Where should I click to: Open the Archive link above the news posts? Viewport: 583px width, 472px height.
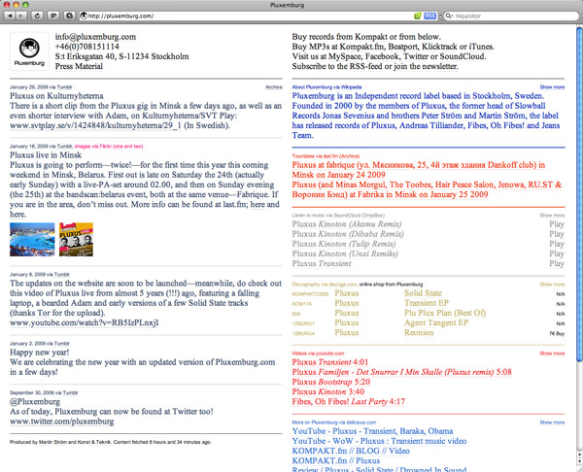[274, 87]
